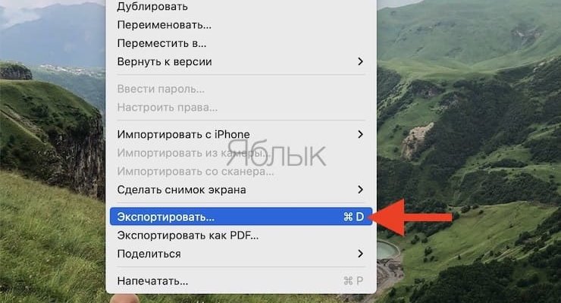The image size is (561, 303).
Task: Select the dimmed Ввести пароль… entry
Action: pos(241,89)
